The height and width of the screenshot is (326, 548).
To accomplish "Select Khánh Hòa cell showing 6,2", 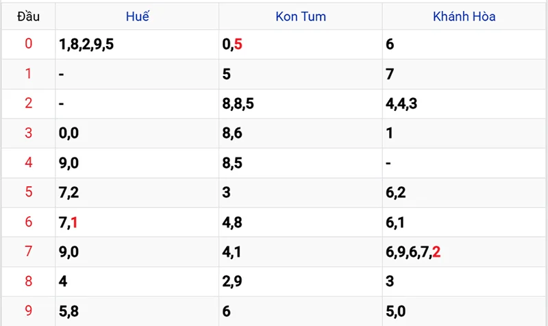I will point(396,192).
